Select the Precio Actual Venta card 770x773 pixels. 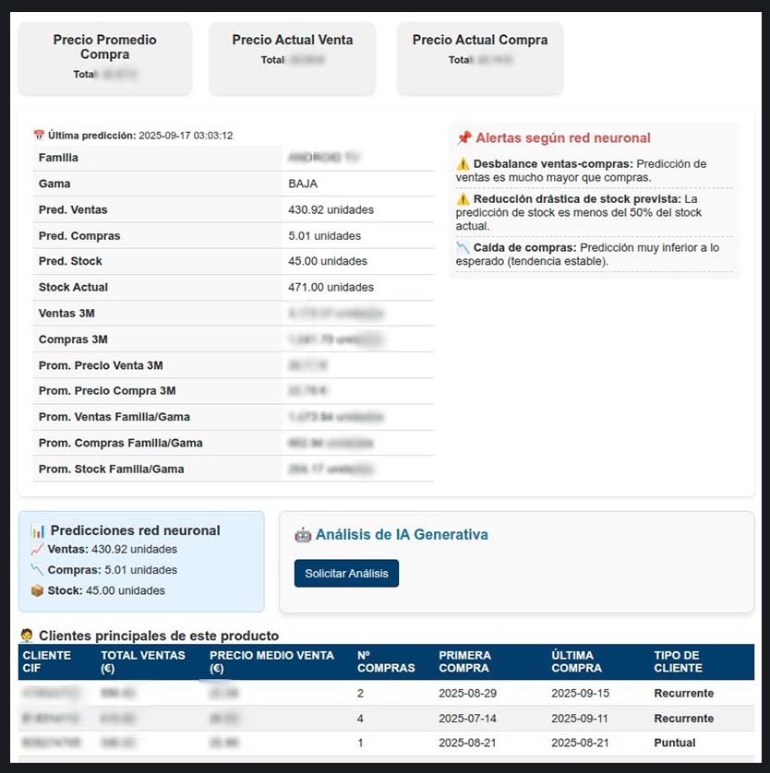tap(292, 58)
